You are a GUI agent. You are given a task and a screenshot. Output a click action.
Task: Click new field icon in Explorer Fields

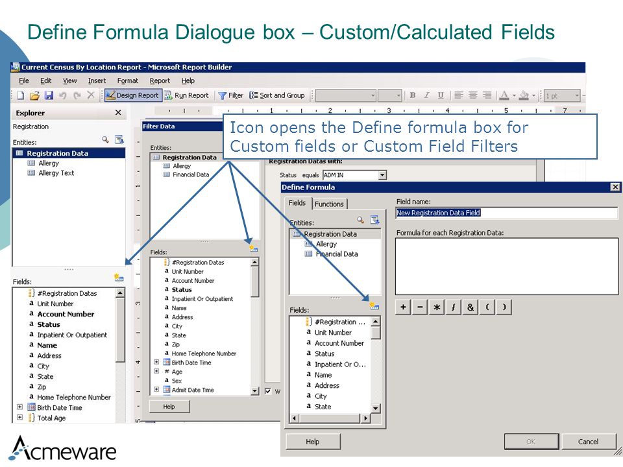point(119,278)
